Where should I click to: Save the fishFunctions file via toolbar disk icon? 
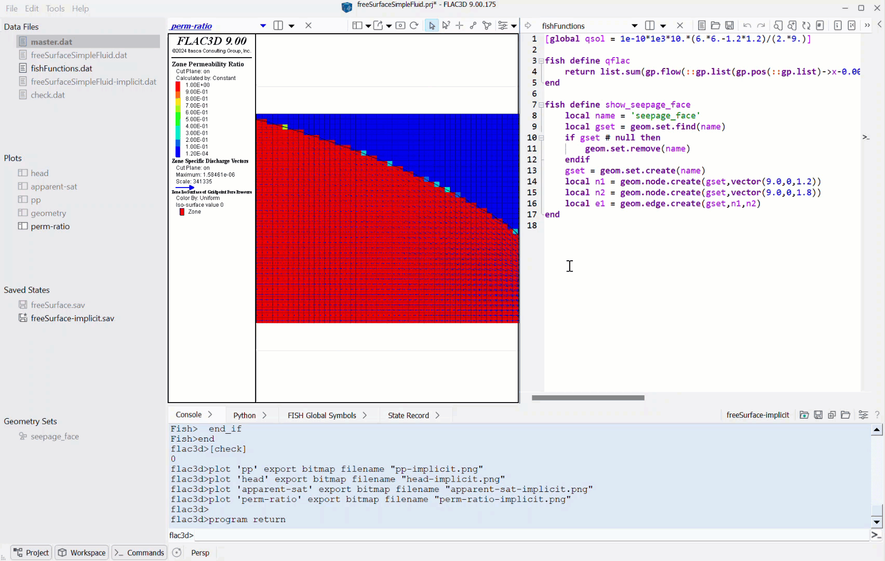tap(729, 25)
